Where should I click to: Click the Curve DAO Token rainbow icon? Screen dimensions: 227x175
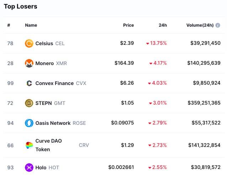29,145
